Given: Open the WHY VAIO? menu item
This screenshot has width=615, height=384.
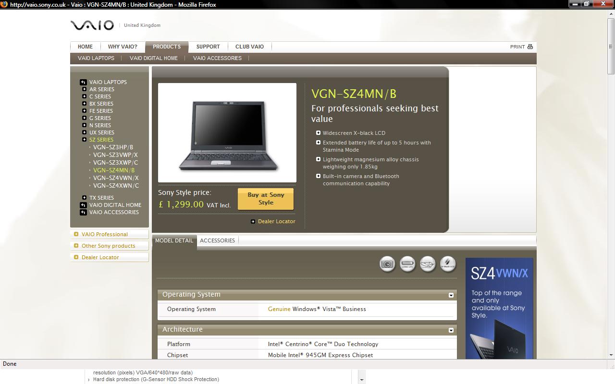Looking at the screenshot, I should point(123,47).
